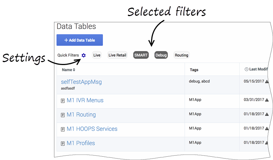The image size is (273, 160).
Task: Open the M1 Profiles link
Action: coord(81,143)
